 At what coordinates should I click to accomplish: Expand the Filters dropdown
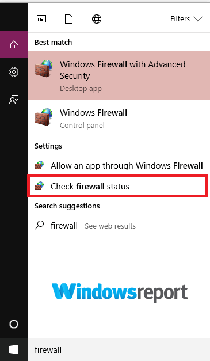(x=186, y=18)
